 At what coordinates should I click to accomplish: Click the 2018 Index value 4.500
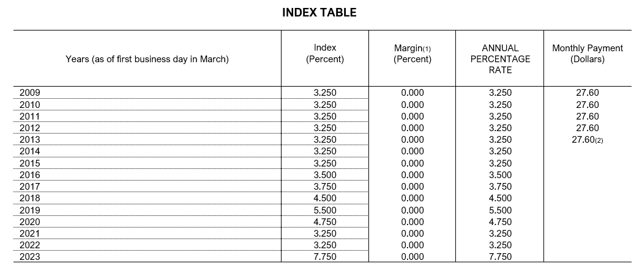coord(324,198)
